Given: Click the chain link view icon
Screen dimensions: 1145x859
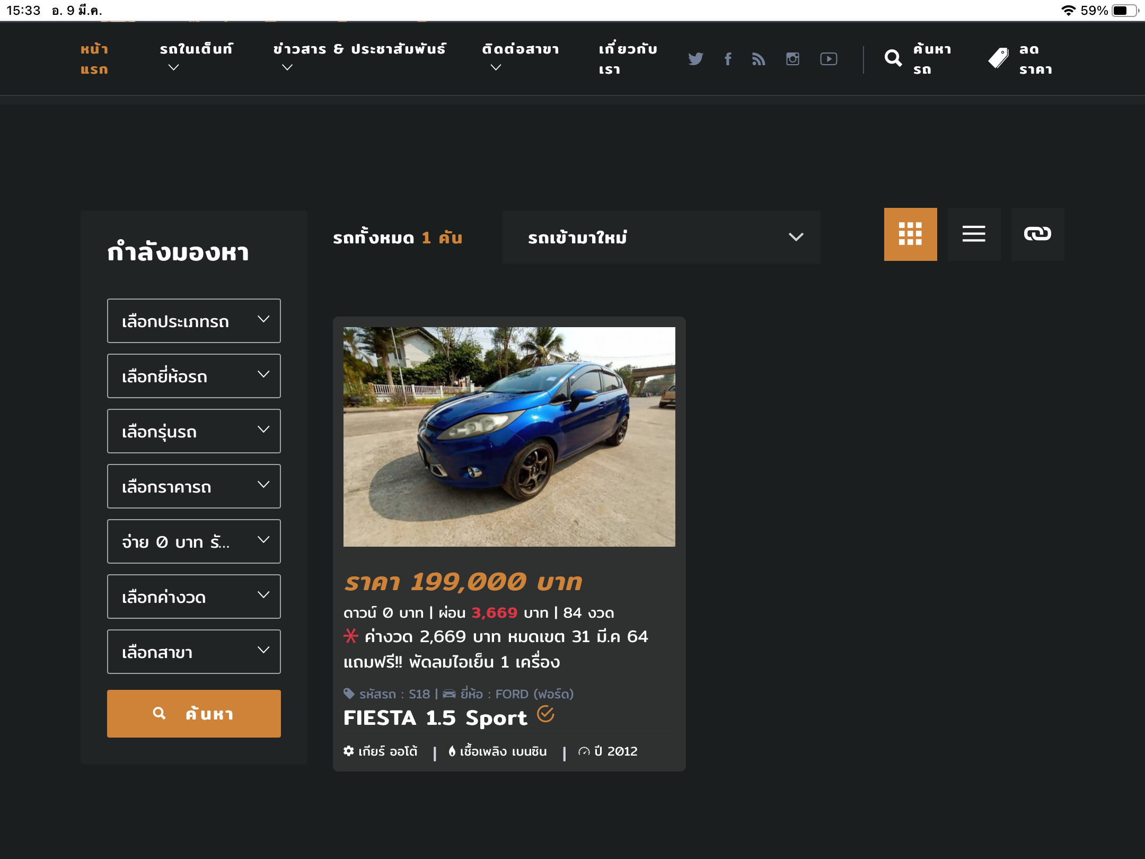Looking at the screenshot, I should tap(1037, 234).
